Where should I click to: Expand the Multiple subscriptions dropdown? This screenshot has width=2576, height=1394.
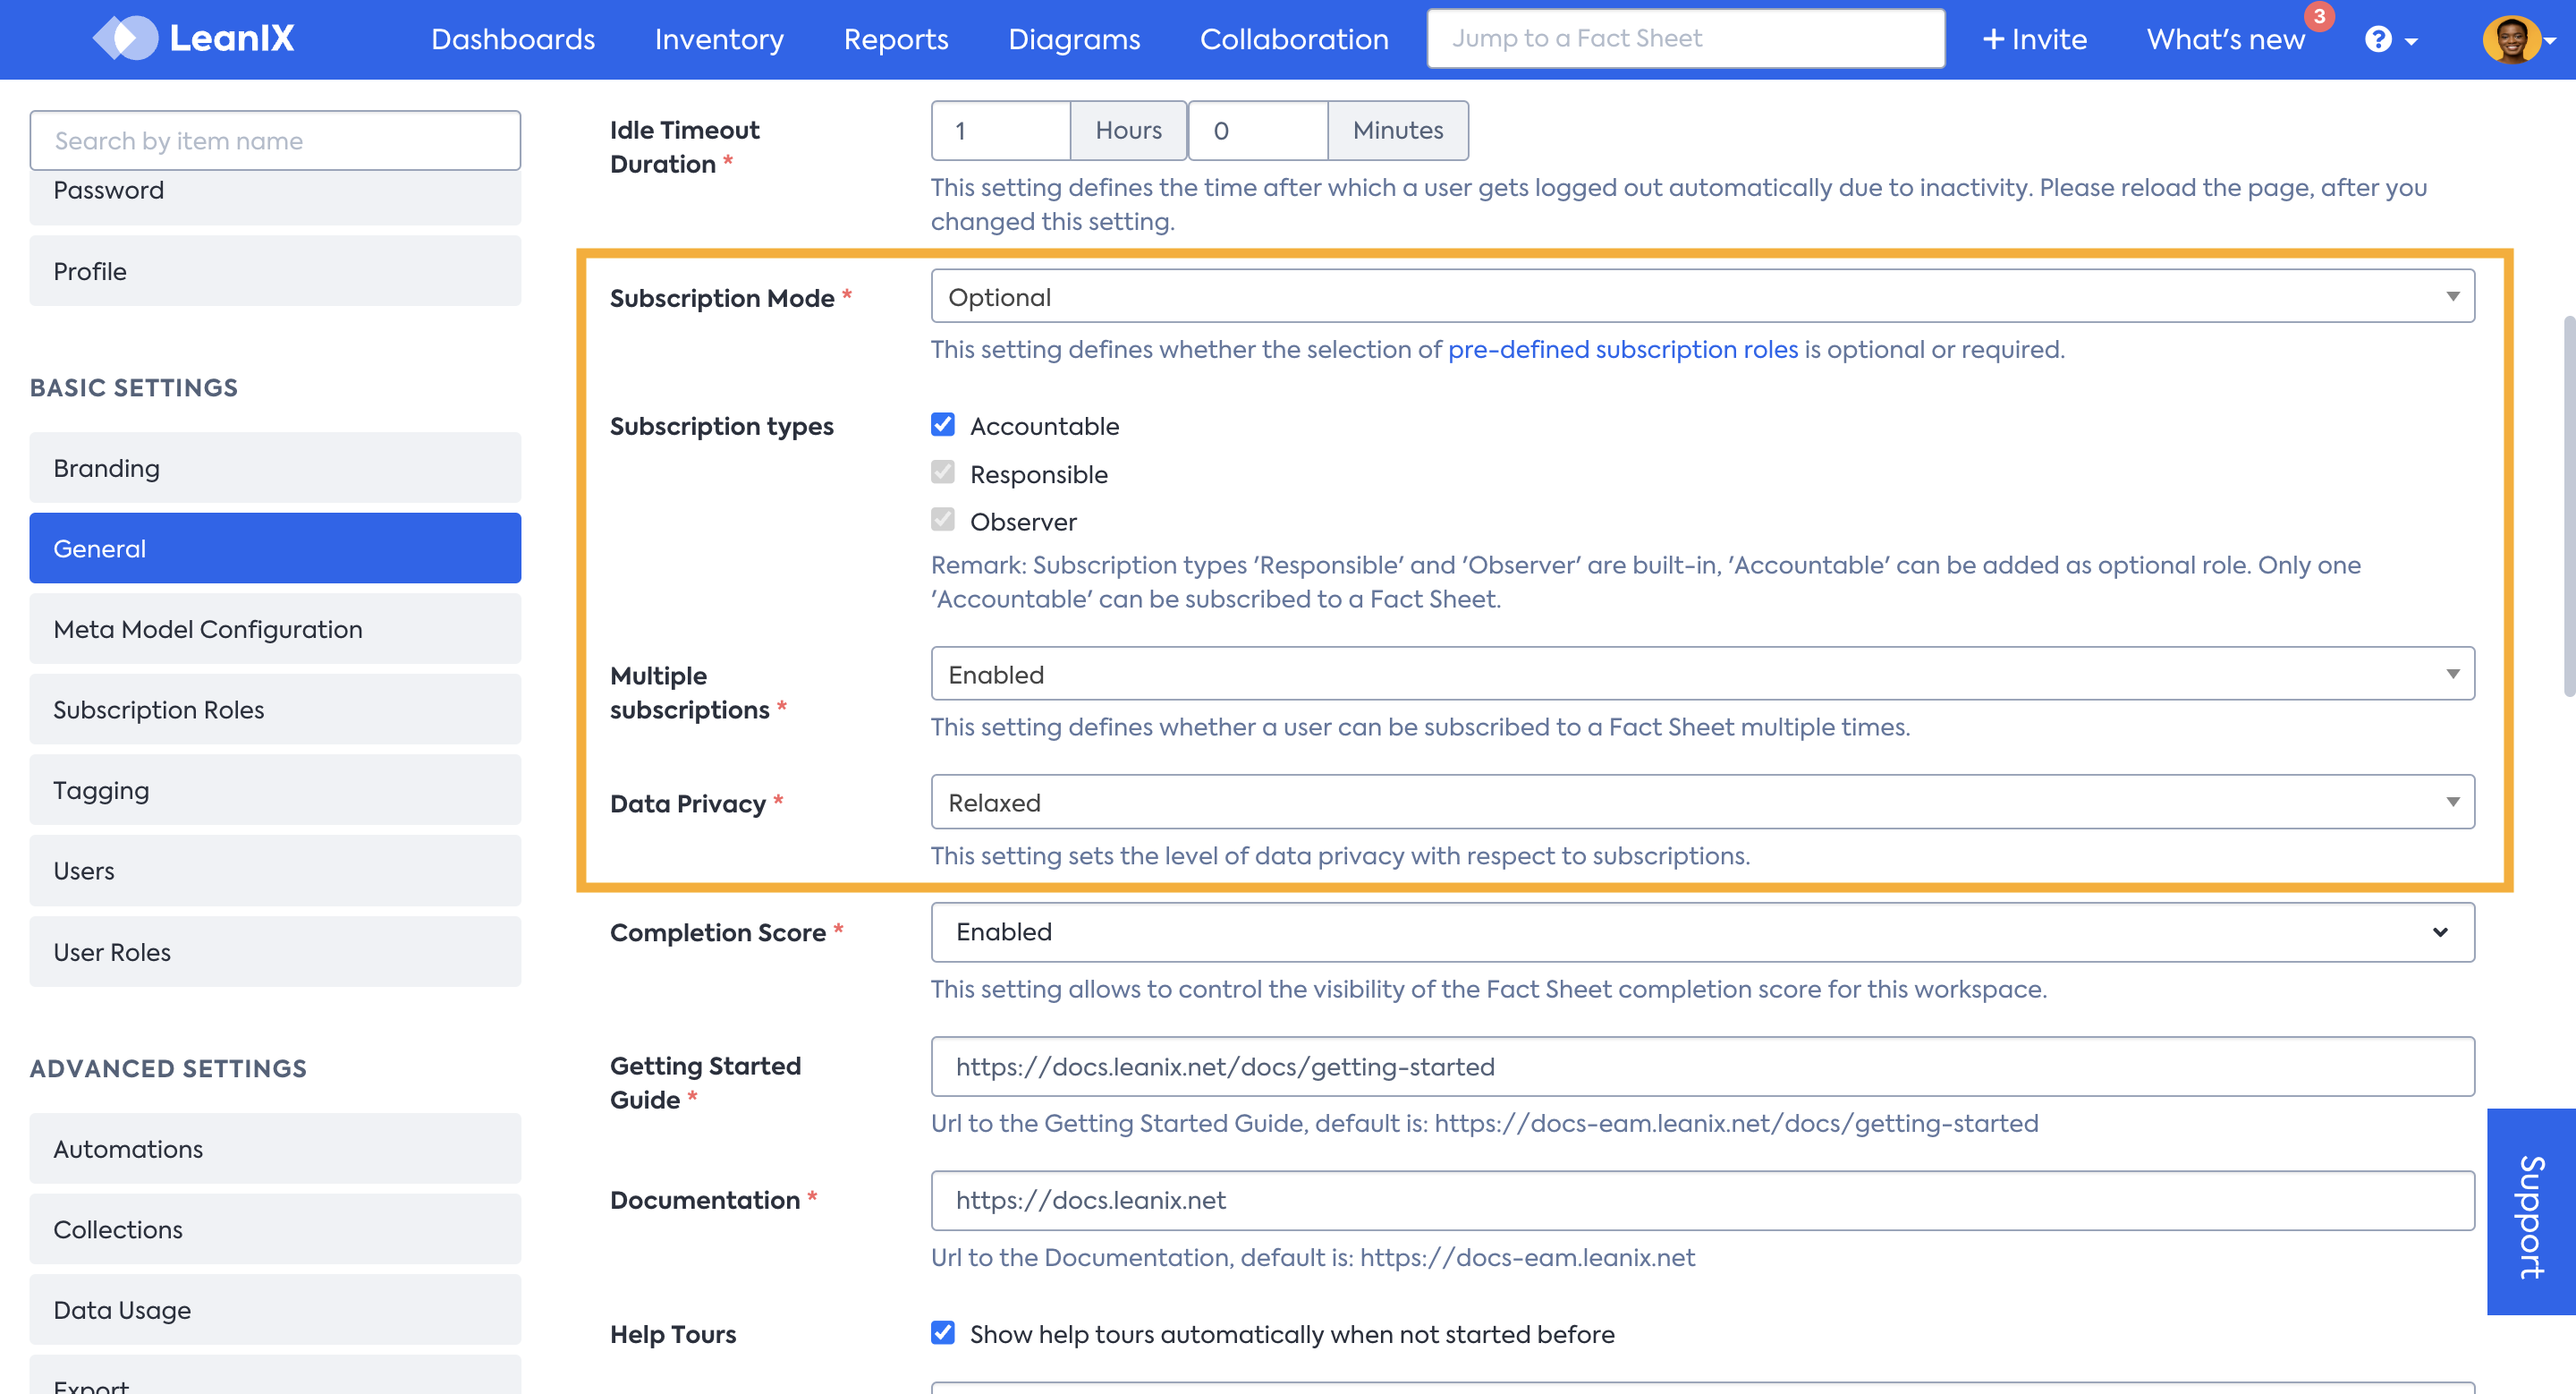[x=2454, y=671]
